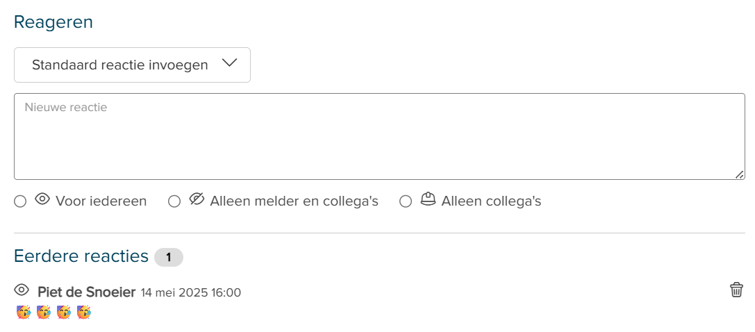Select Alleen melder en collega's radio button
The height and width of the screenshot is (332, 755).
174,201
